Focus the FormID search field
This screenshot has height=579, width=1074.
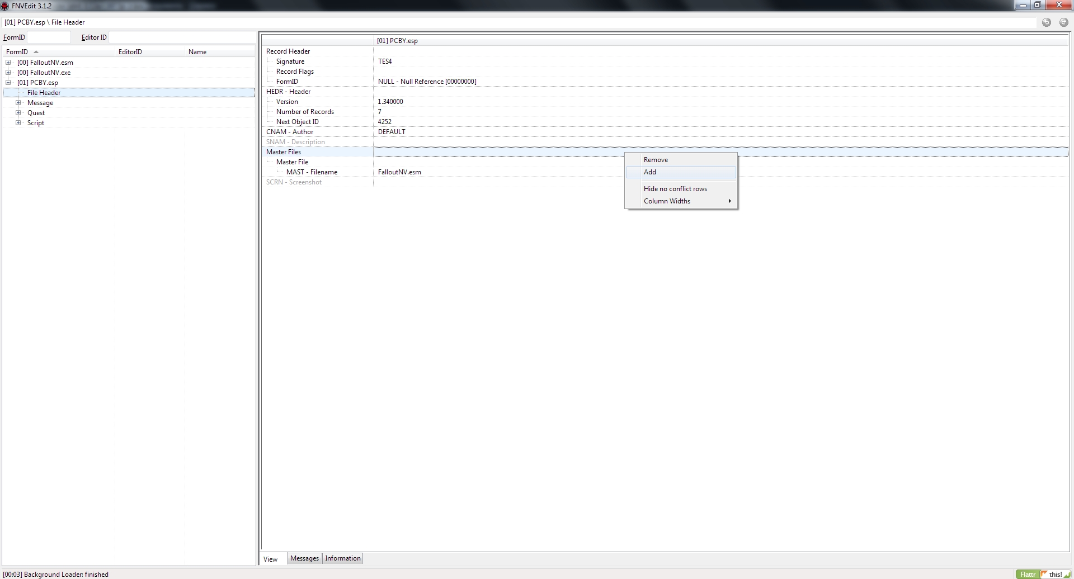pos(49,37)
